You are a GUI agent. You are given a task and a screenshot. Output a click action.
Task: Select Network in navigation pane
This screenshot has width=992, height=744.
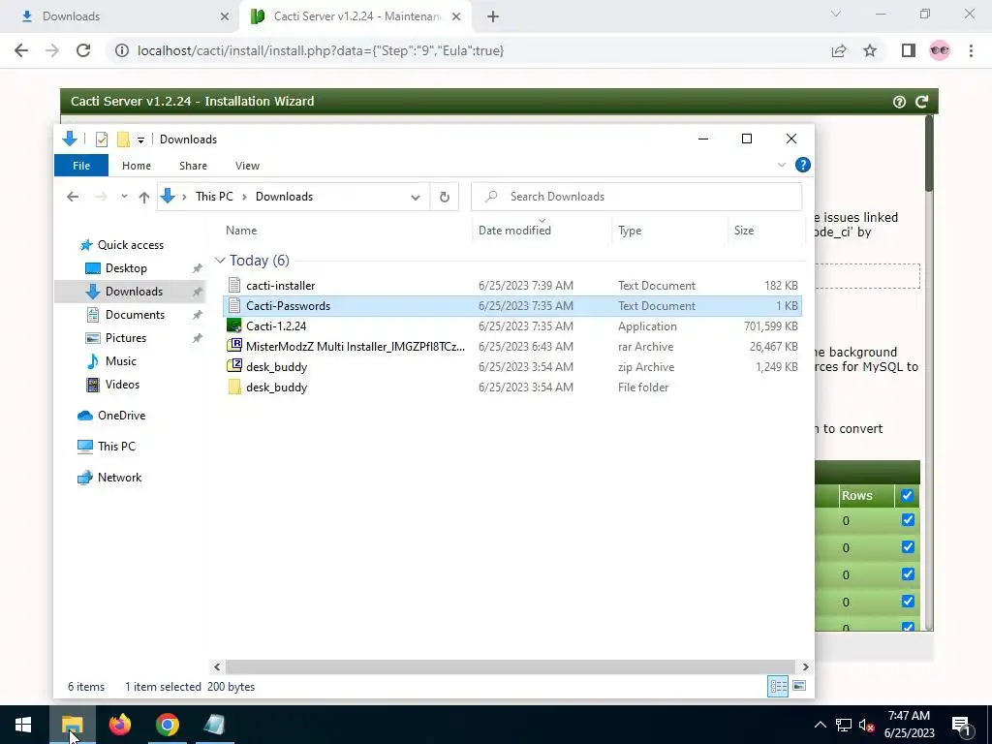point(119,478)
